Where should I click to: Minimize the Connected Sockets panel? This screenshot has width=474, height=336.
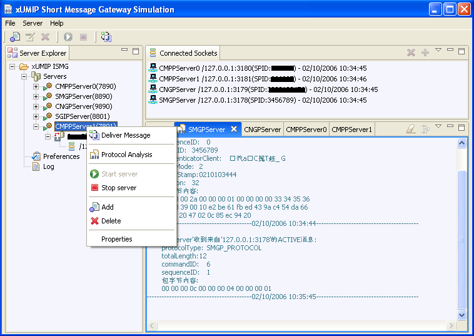(450, 49)
